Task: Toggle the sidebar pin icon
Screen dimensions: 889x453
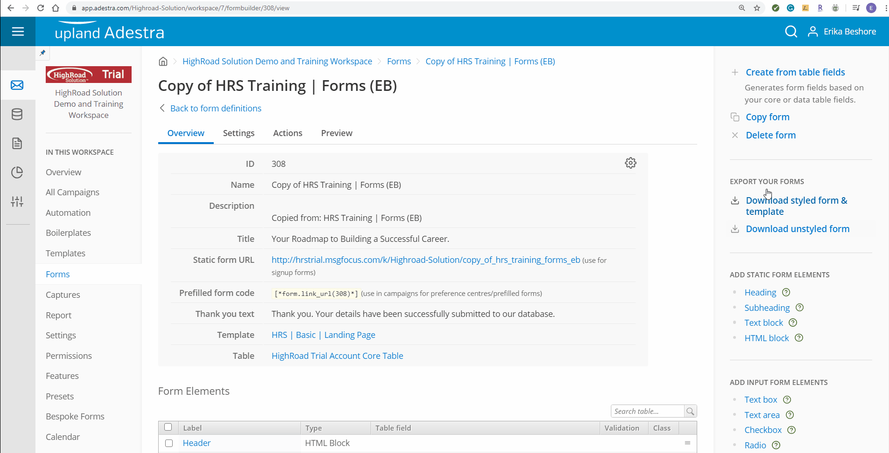Action: (42, 53)
